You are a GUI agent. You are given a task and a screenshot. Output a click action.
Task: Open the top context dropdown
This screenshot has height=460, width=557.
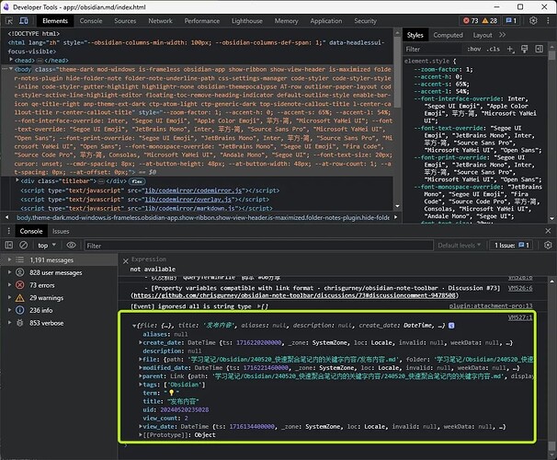pyautogui.click(x=47, y=246)
